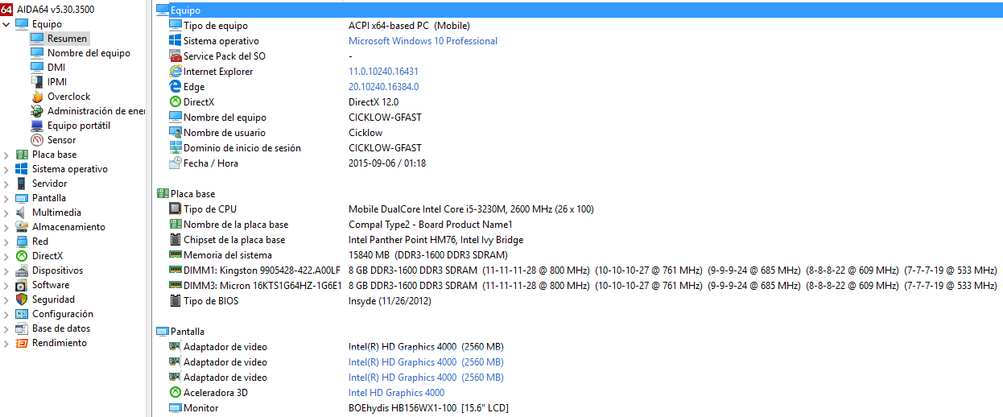1003x417 pixels.
Task: Click the IPMI icon in tree
Action: [37, 82]
